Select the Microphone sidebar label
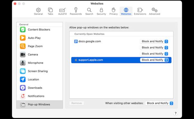The image size is (194, 119). point(35,63)
